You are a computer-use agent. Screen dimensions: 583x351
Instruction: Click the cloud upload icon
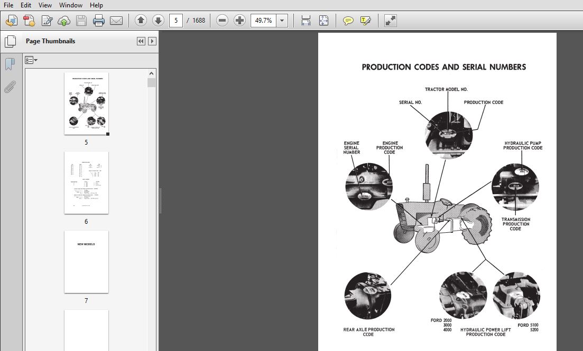pyautogui.click(x=64, y=21)
